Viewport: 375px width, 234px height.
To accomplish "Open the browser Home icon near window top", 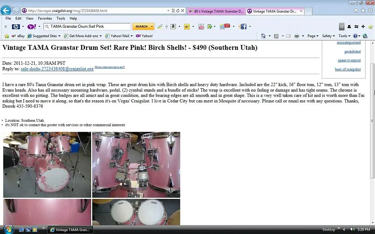I will coord(356,10).
